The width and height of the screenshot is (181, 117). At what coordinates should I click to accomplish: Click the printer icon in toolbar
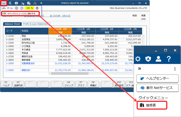(x=17, y=3)
